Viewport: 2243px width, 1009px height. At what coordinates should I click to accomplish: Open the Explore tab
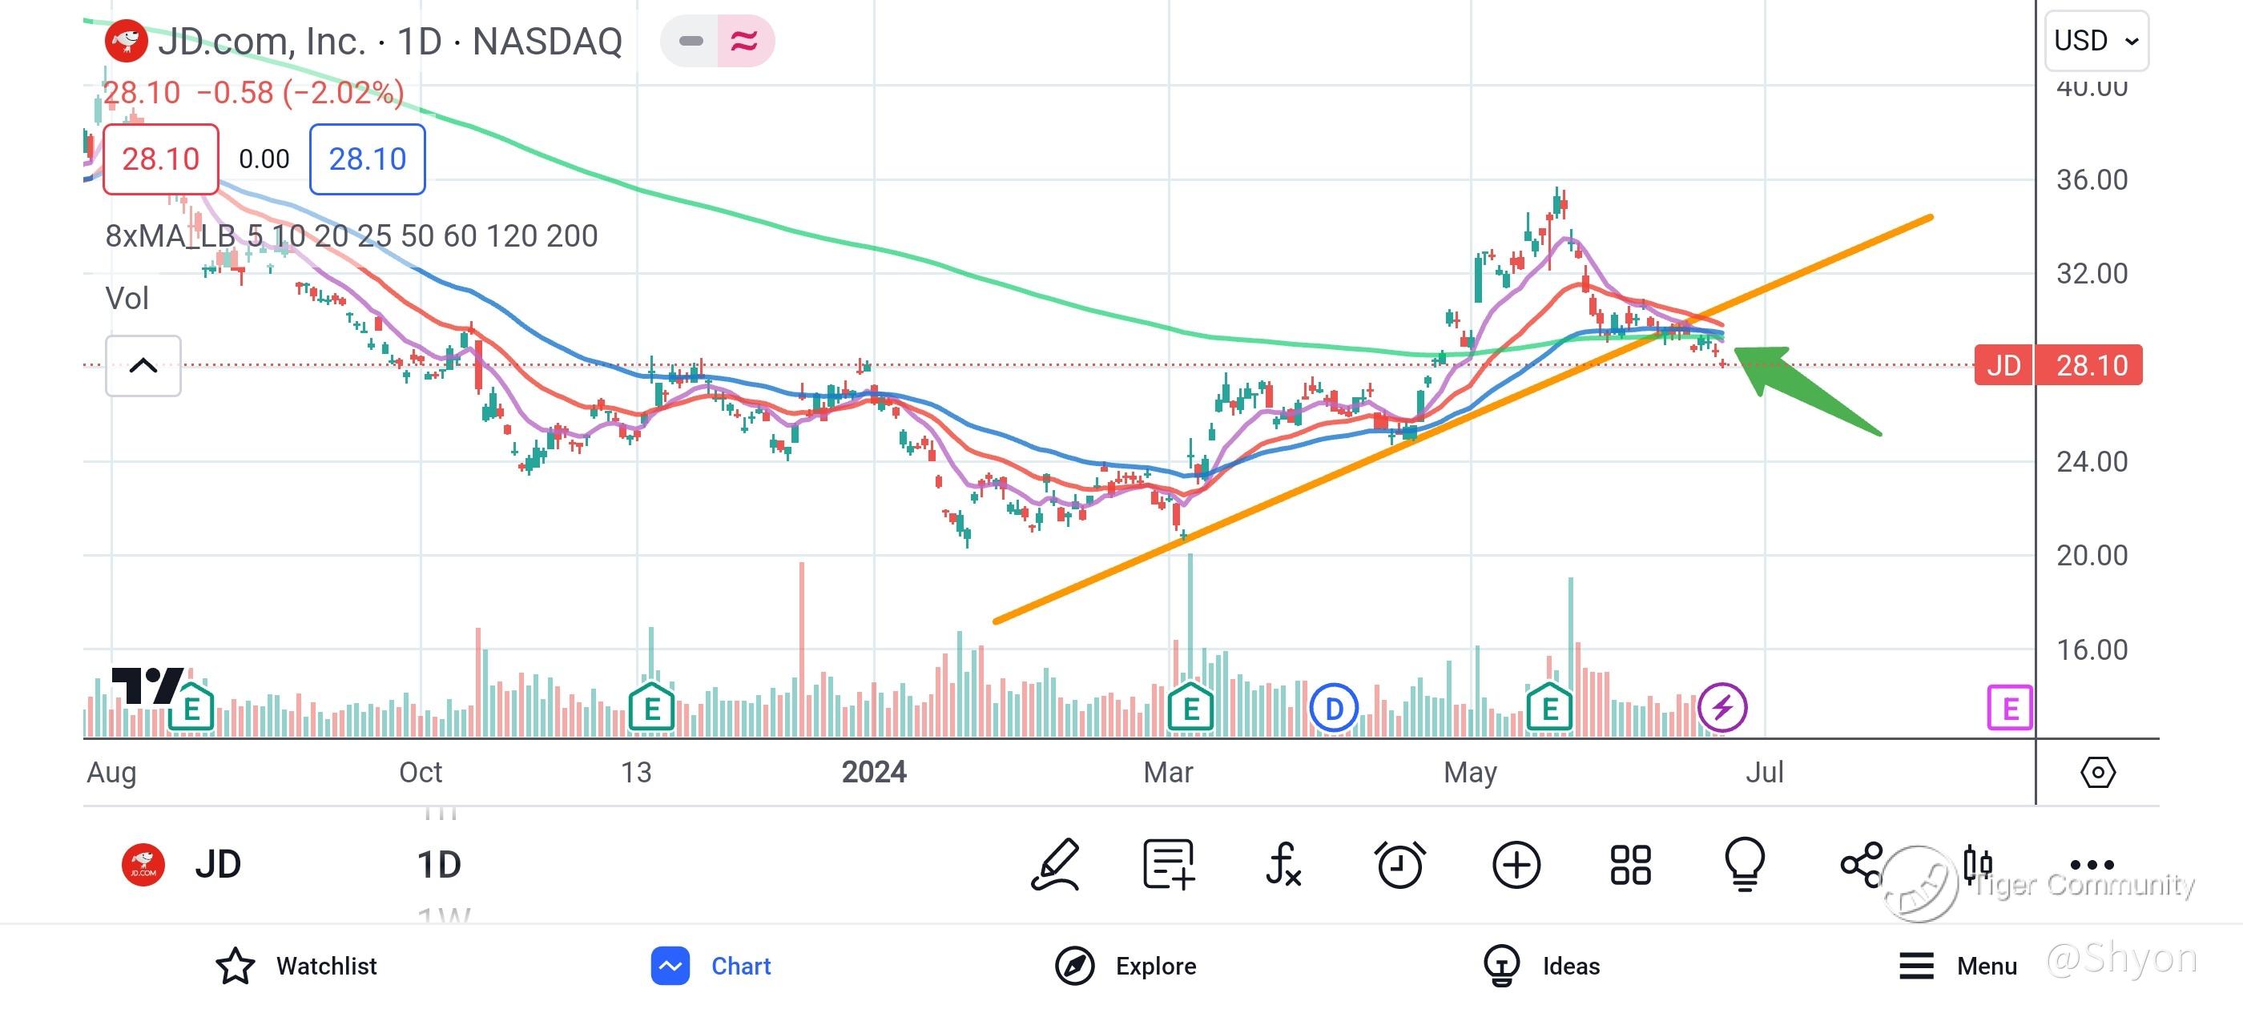point(1126,966)
